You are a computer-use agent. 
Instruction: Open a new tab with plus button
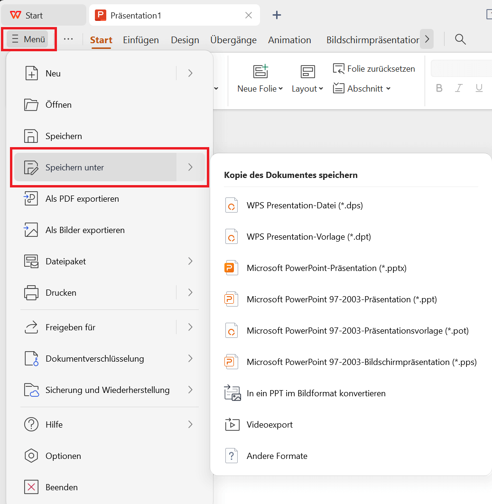[x=277, y=15]
